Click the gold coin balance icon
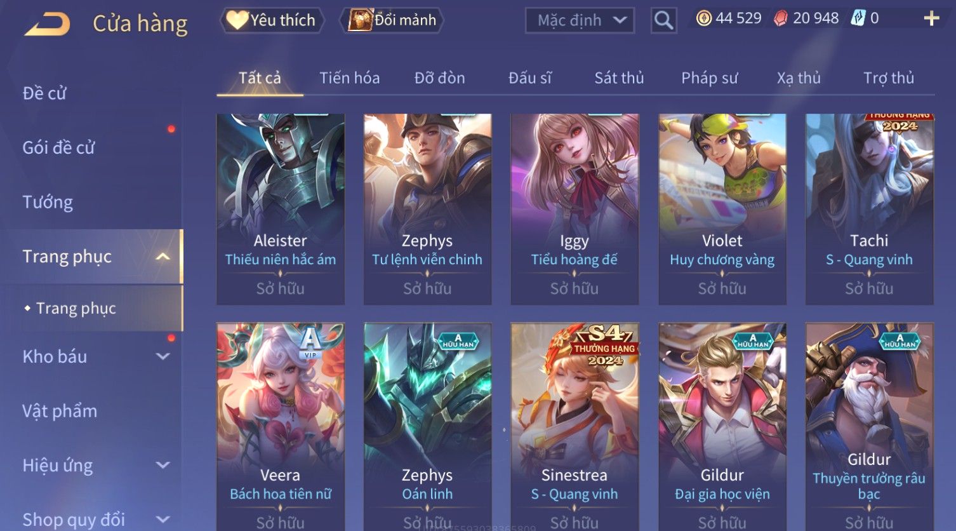Viewport: 956px width, 531px height. [704, 18]
